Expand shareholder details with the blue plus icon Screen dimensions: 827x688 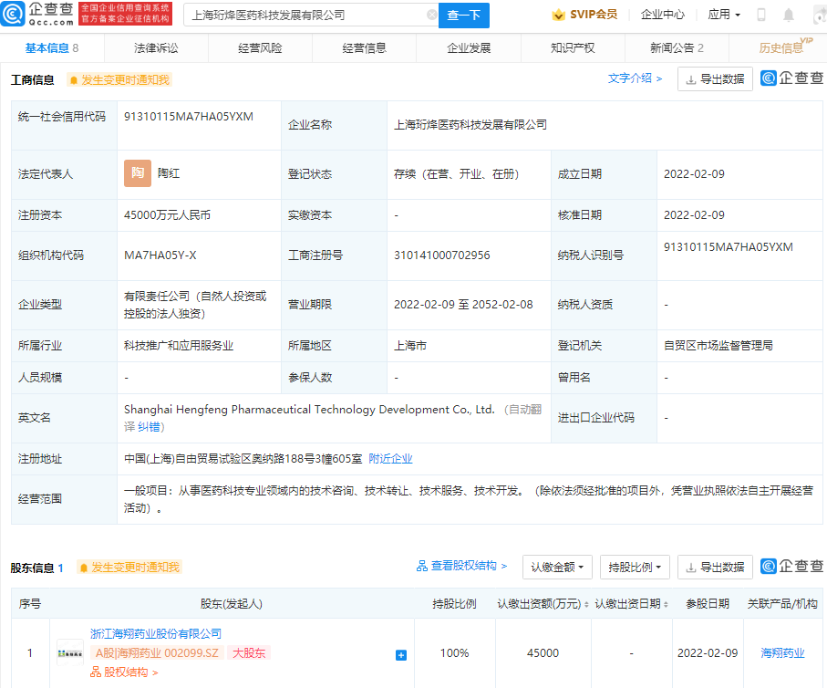click(400, 654)
